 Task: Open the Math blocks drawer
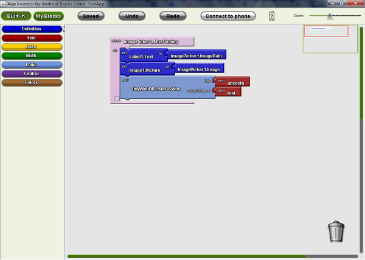(x=32, y=55)
